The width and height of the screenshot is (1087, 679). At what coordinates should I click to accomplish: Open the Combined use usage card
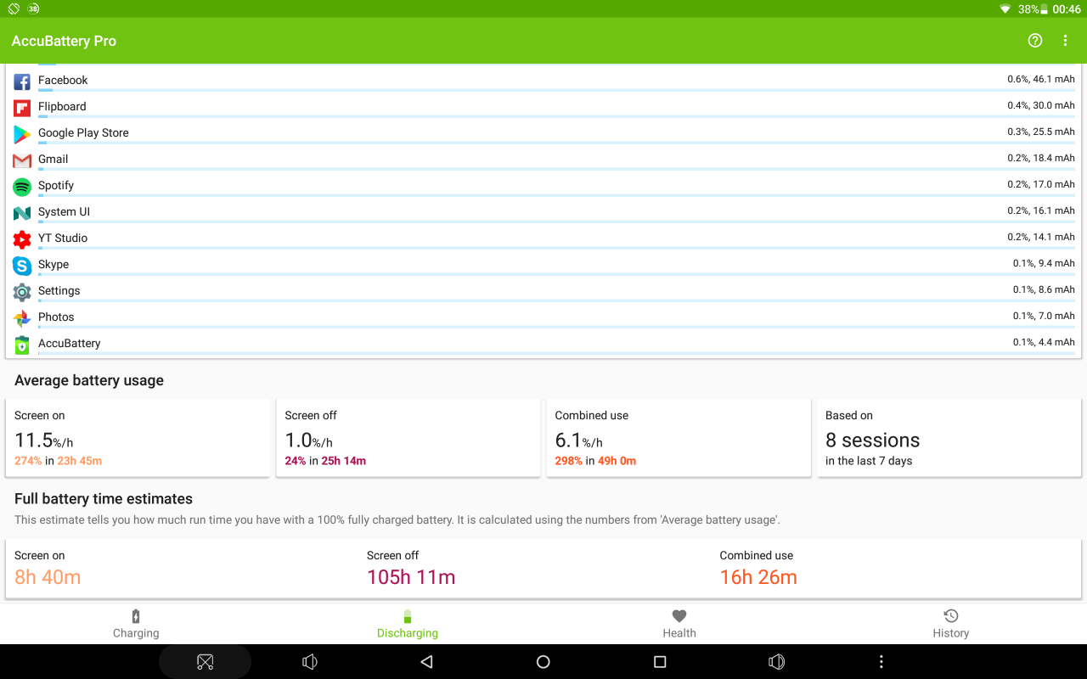point(678,438)
